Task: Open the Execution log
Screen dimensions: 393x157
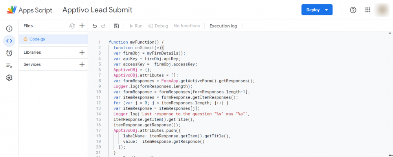Action: point(223,26)
